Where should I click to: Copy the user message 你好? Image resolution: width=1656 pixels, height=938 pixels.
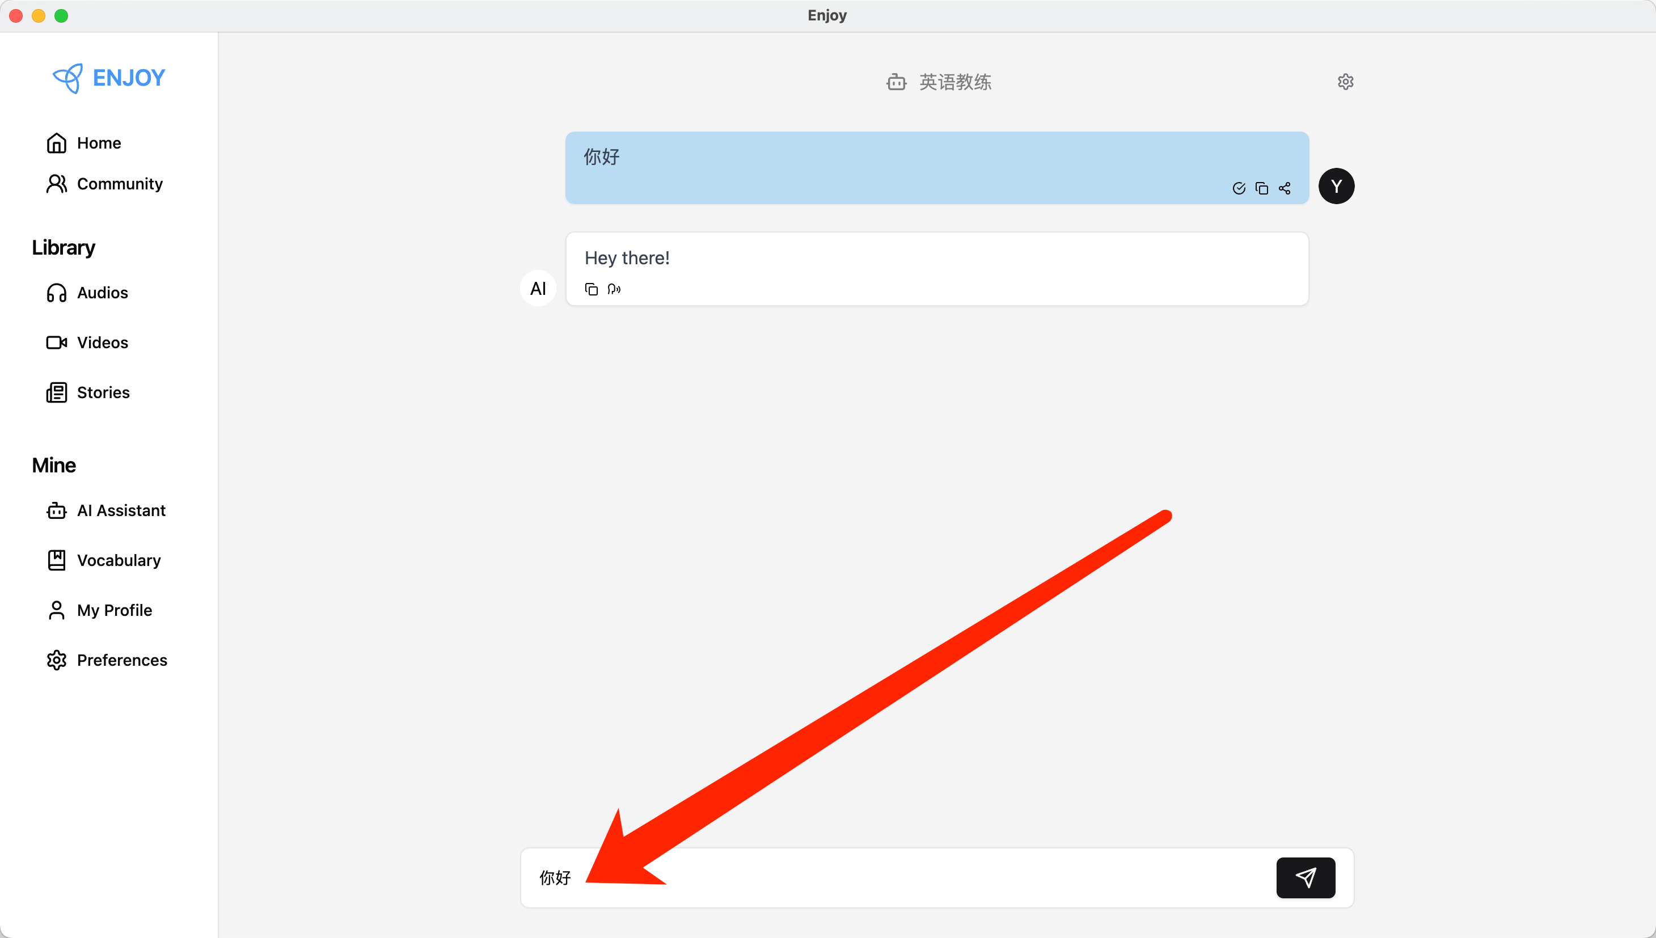coord(1261,188)
